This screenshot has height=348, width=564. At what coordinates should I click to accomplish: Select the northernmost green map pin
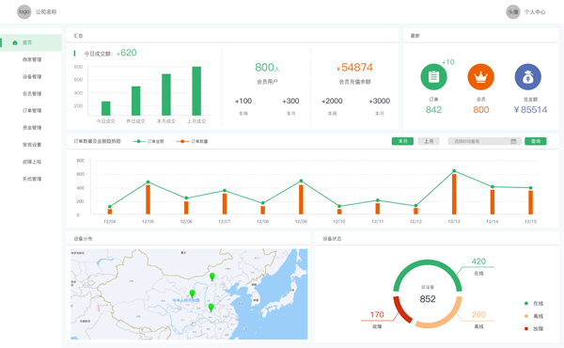212,277
